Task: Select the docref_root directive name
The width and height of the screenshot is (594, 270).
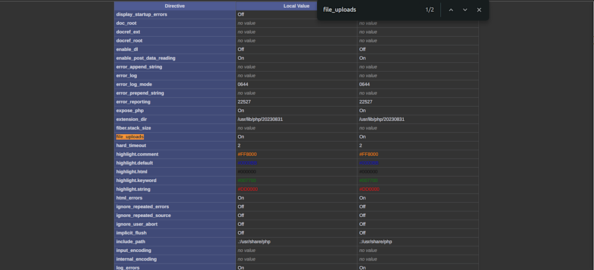Action: (x=129, y=40)
